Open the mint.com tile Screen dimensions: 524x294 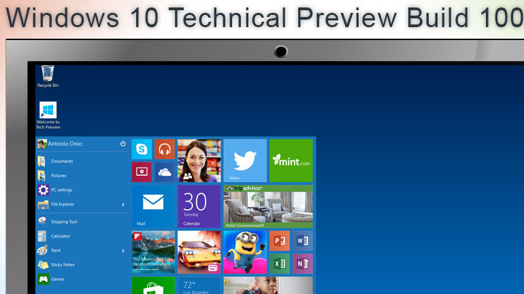coord(291,161)
